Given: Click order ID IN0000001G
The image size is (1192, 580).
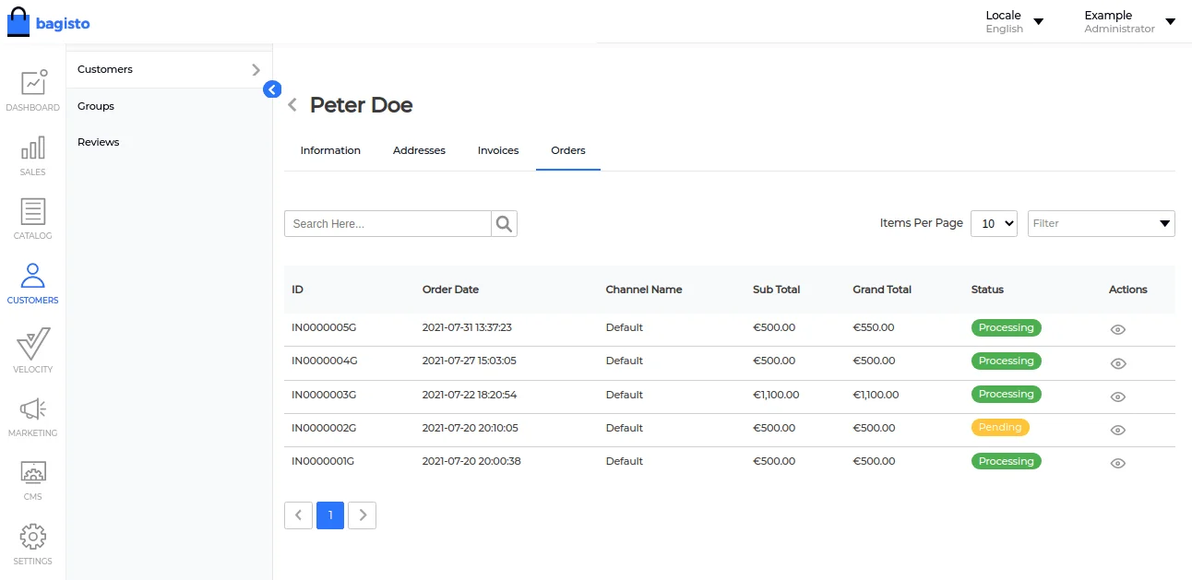Looking at the screenshot, I should [x=323, y=461].
